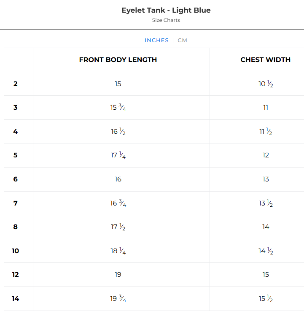Select the size 2 row label
The width and height of the screenshot is (304, 319).
pyautogui.click(x=16, y=84)
